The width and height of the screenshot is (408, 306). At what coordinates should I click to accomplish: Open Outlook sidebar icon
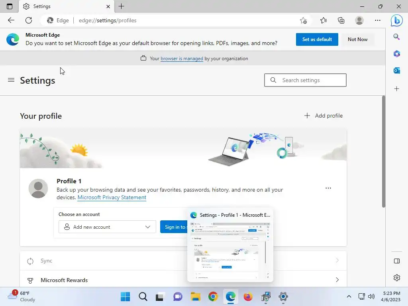(x=396, y=71)
